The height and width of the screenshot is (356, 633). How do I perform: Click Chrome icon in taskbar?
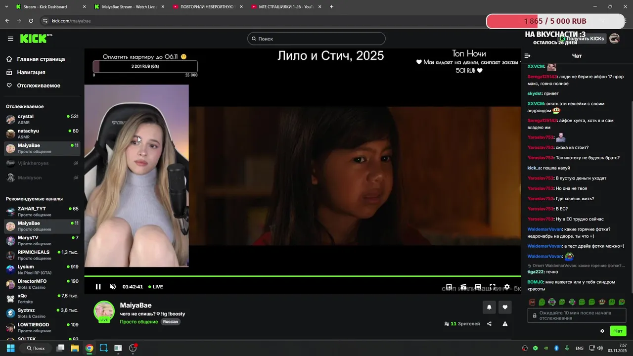click(x=89, y=348)
